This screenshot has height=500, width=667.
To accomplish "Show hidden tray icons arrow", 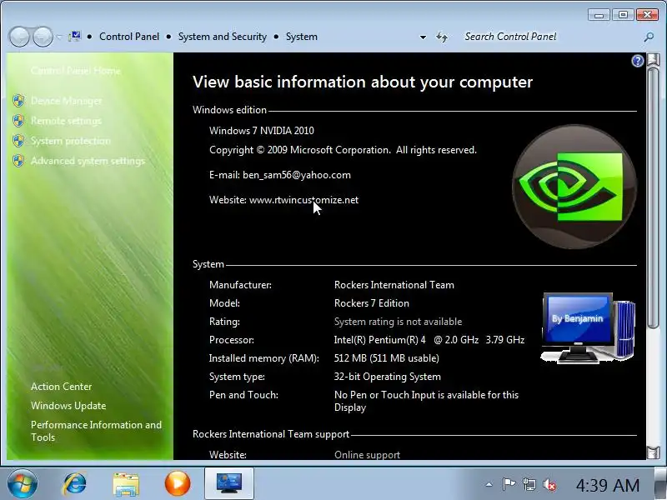I will (x=489, y=484).
